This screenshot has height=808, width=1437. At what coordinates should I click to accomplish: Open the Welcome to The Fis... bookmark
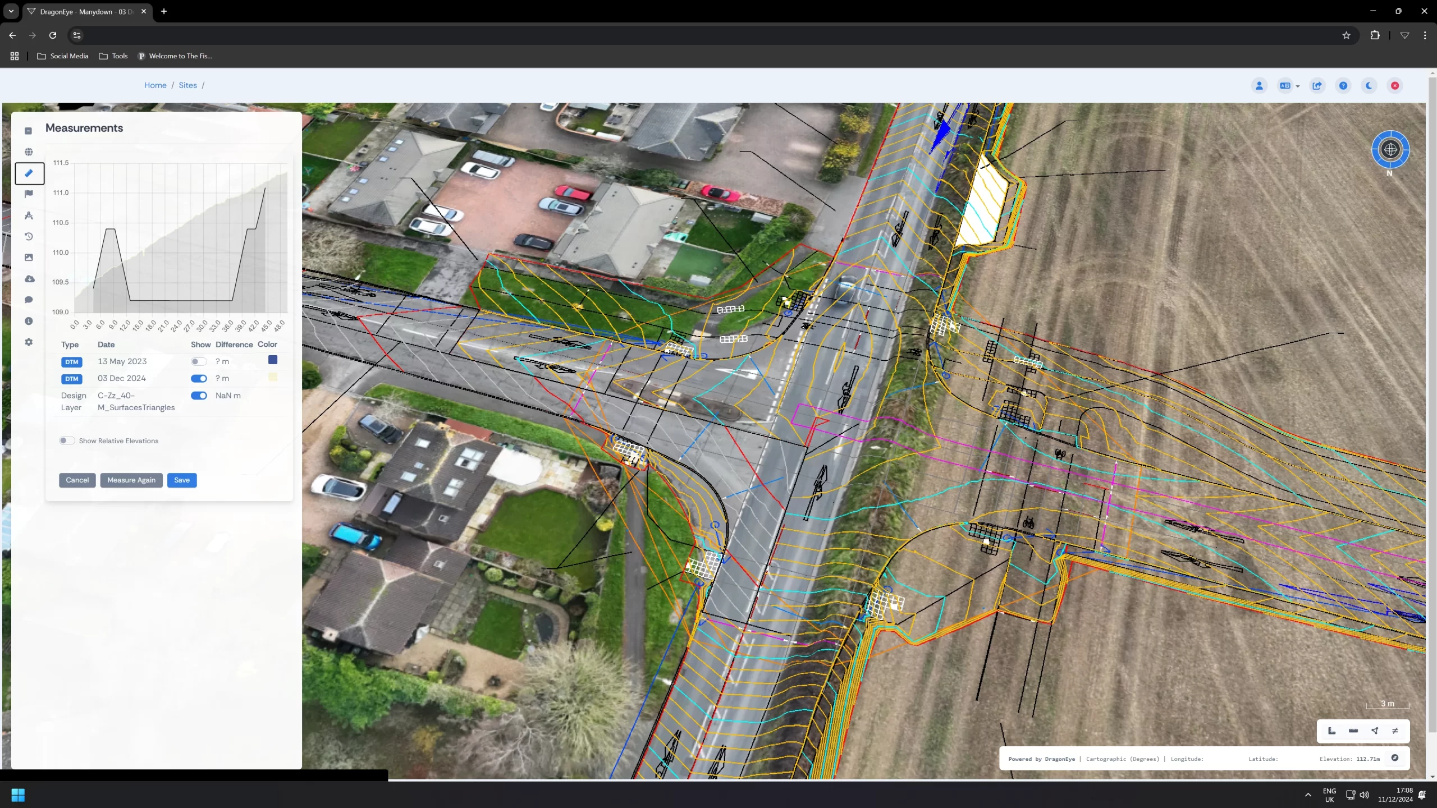(x=175, y=56)
